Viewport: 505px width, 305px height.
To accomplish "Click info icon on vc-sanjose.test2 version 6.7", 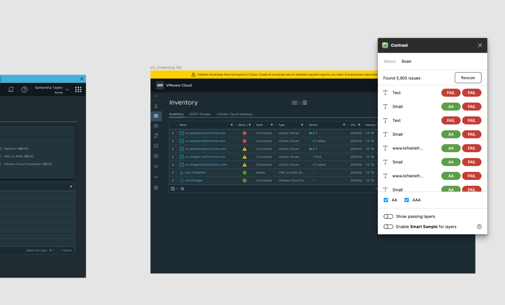I will click(310, 149).
